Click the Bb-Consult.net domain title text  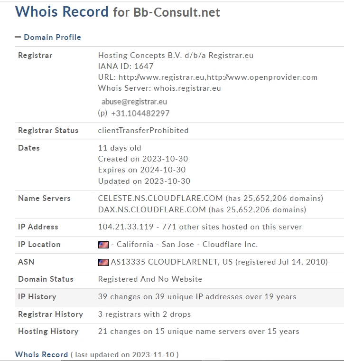177,12
